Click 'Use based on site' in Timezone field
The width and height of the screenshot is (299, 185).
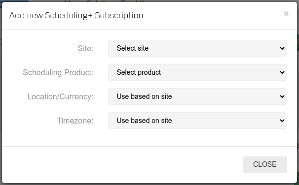(x=145, y=121)
